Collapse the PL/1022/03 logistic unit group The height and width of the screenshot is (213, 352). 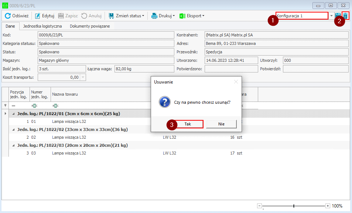(x=14, y=145)
